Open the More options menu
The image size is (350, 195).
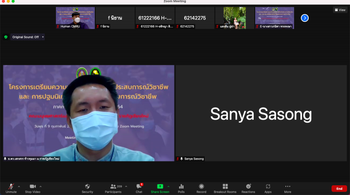288,187
